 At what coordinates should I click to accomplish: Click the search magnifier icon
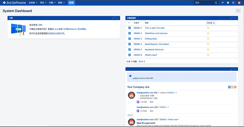point(216,3)
